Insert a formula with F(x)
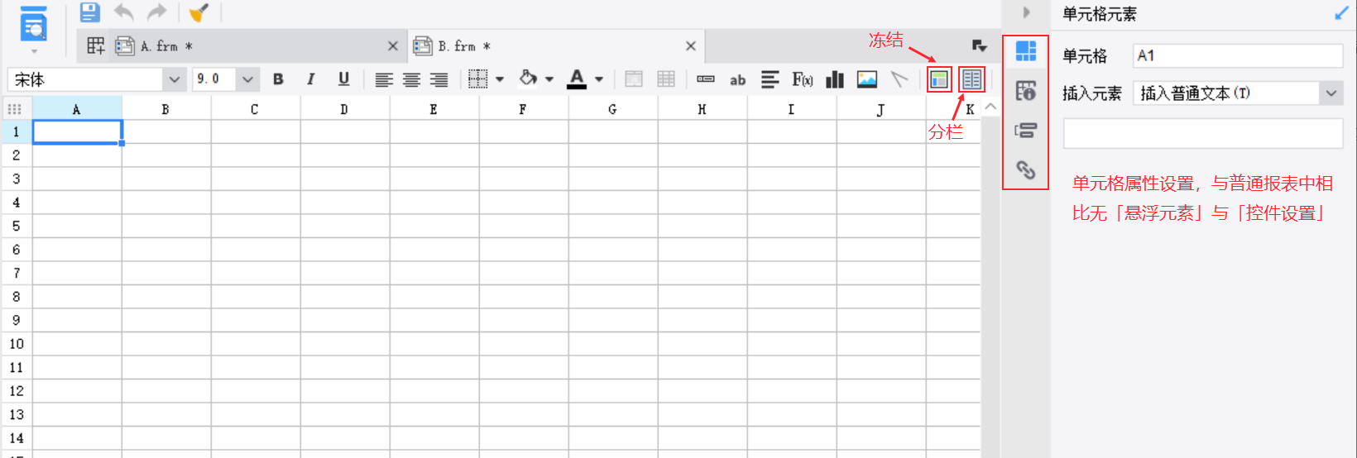This screenshot has width=1357, height=458. coord(802,79)
